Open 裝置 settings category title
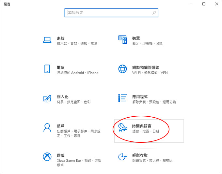Viewport: 222px width, 174px height. (136, 38)
